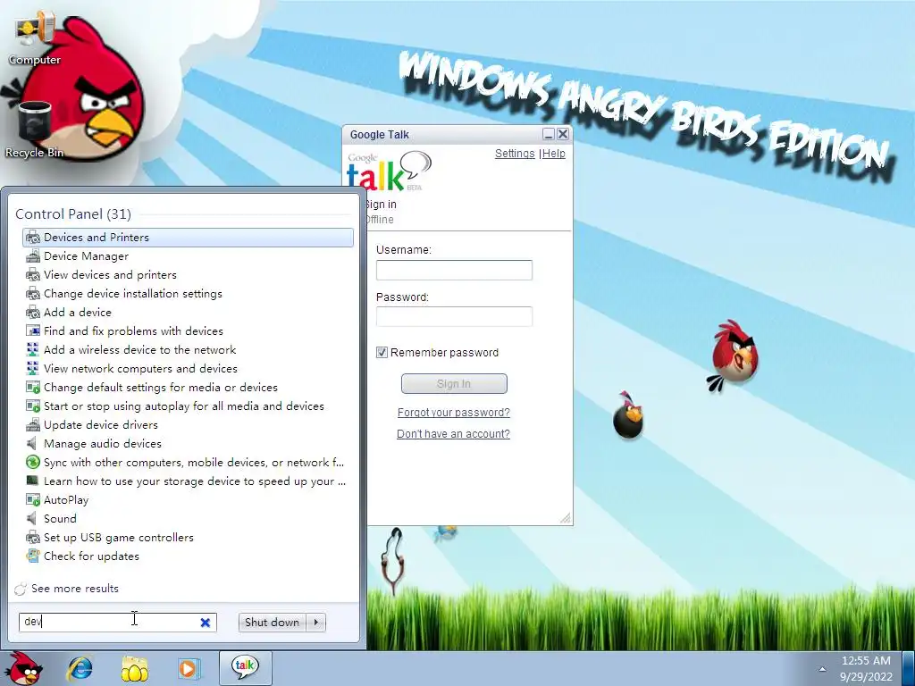
Task: Click green Sync Center icon in results
Action: pyautogui.click(x=33, y=462)
